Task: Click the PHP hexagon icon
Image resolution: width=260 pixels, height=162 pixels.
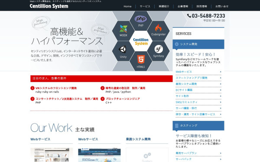Action: 140,21
